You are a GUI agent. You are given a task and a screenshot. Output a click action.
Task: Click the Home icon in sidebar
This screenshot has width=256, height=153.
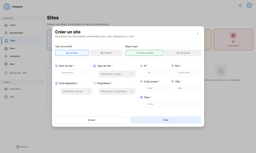tap(6, 25)
